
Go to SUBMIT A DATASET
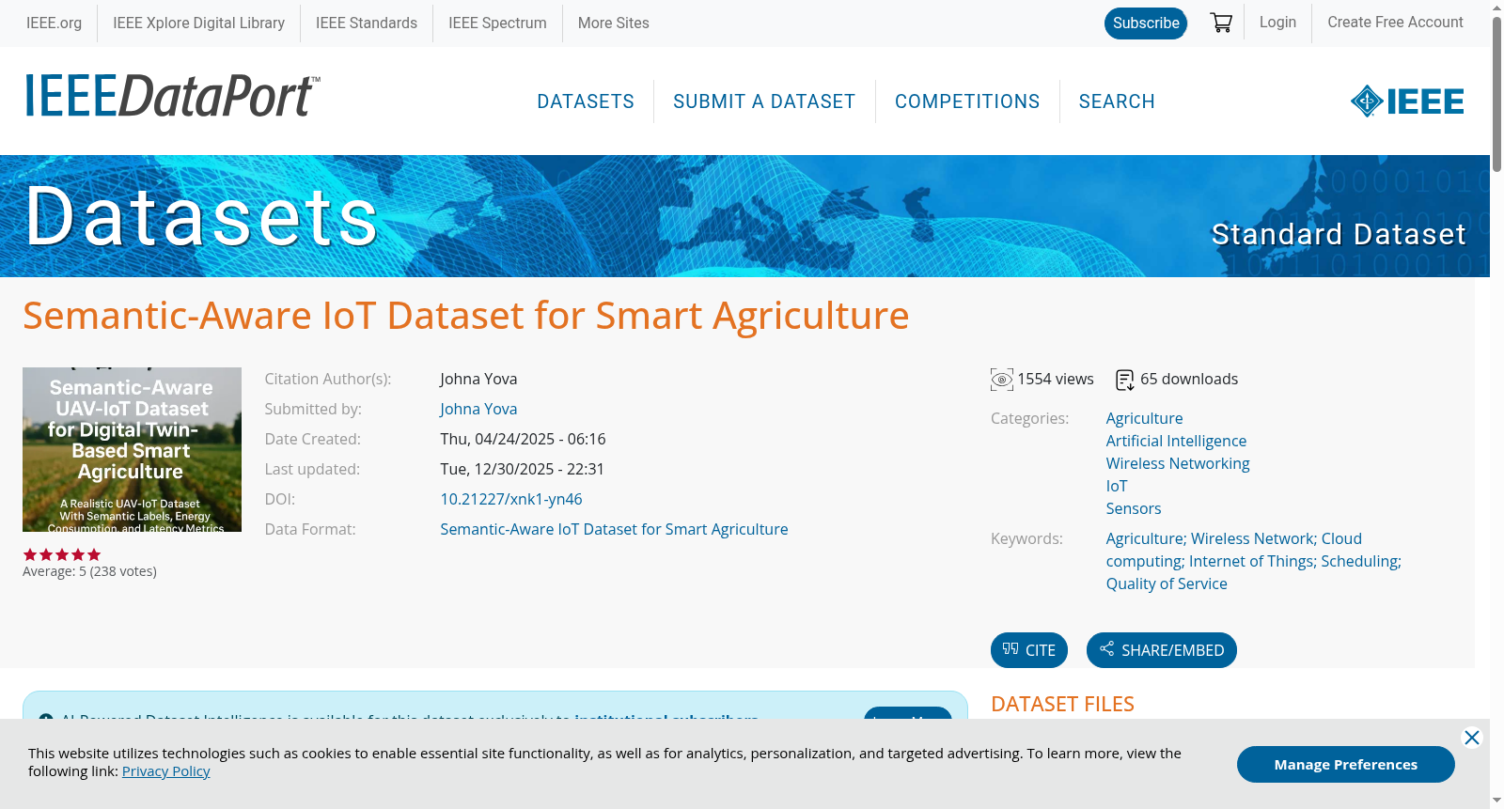[764, 101]
